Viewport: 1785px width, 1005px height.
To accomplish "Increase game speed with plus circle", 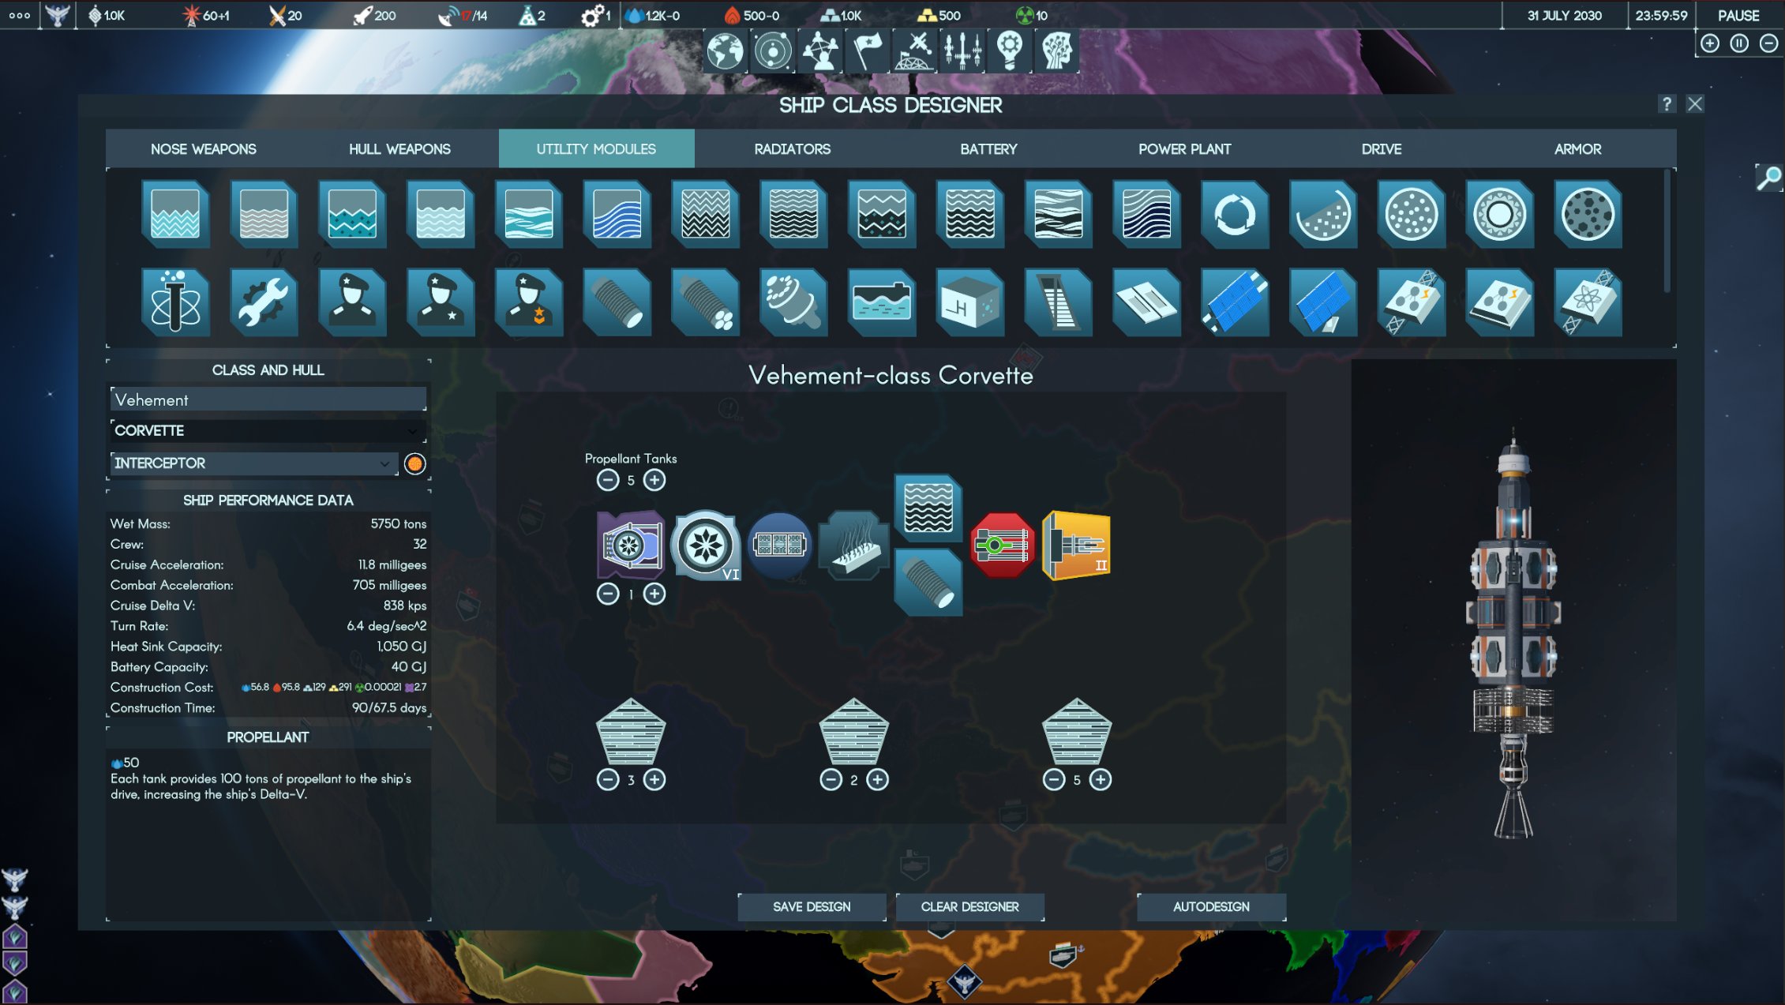I will pyautogui.click(x=1710, y=43).
